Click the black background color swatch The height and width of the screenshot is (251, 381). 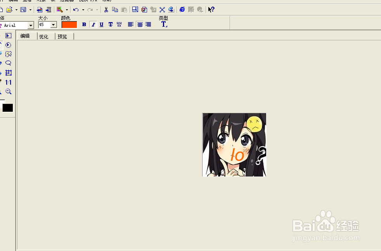click(x=8, y=108)
